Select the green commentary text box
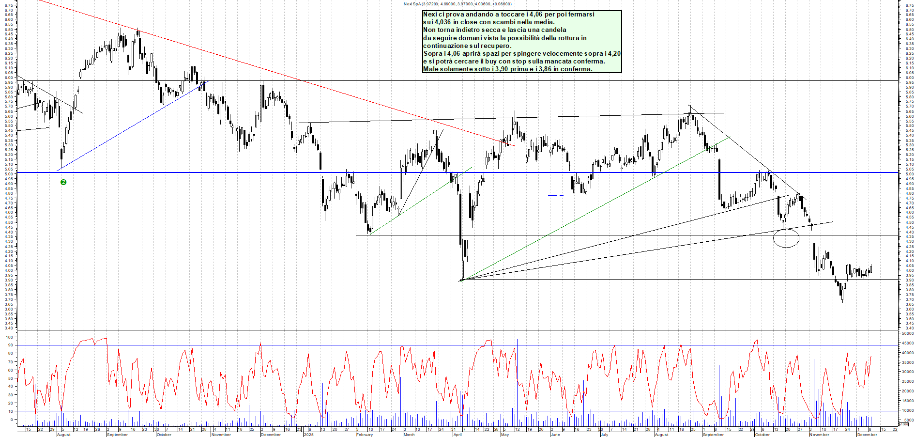 521,42
